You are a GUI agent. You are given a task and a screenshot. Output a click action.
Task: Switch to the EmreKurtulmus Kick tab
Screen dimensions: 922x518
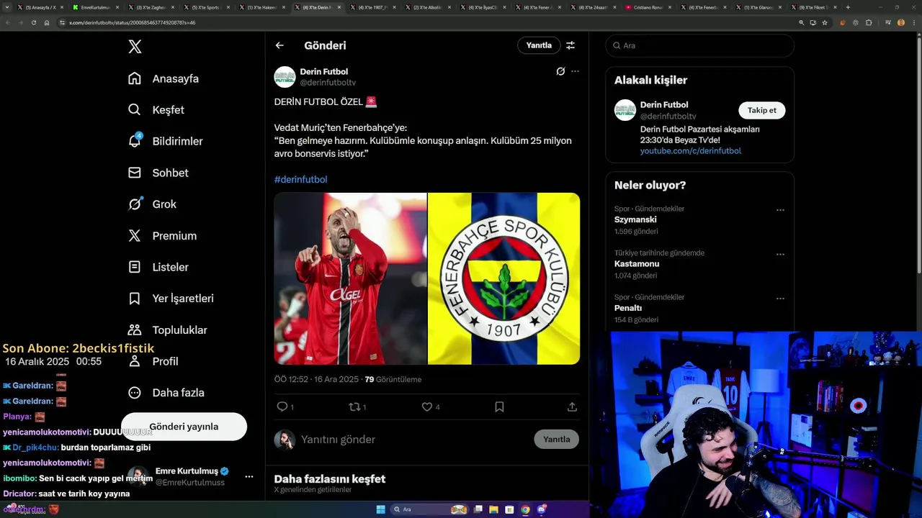coord(97,7)
